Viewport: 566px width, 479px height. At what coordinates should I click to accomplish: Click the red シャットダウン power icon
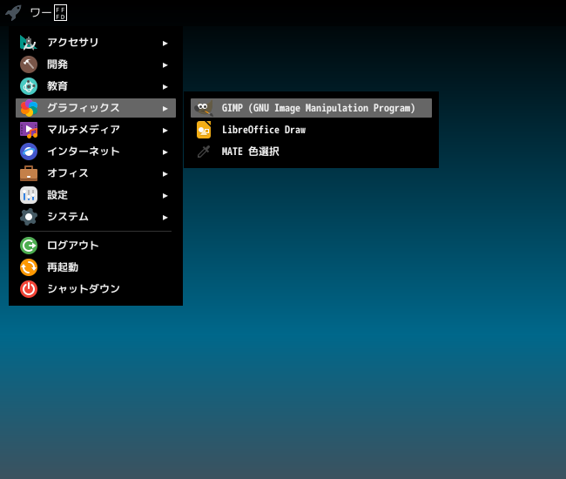pos(29,289)
